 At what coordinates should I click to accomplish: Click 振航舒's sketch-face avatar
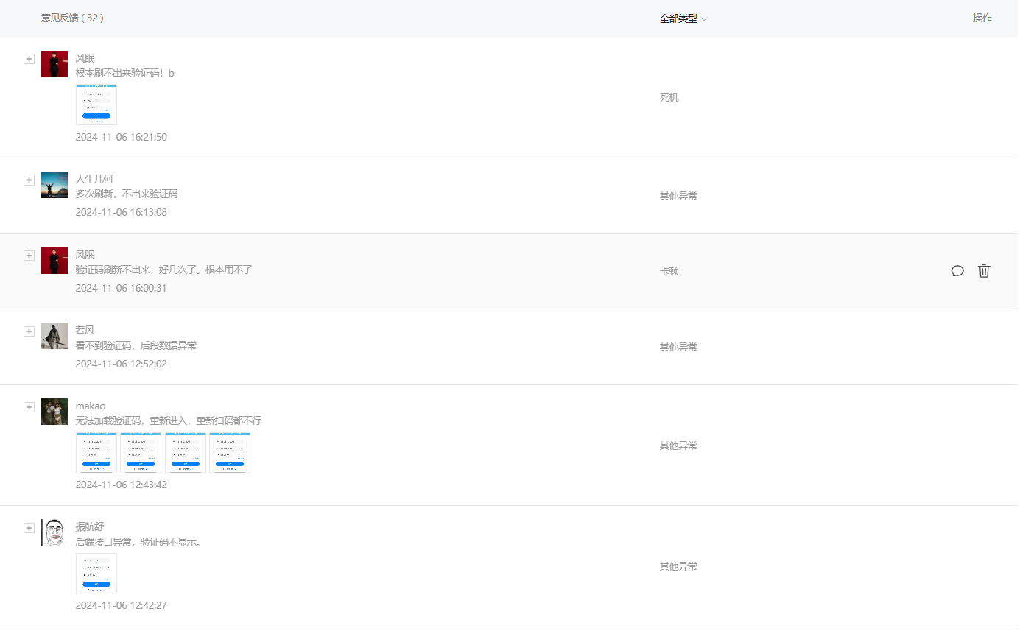pyautogui.click(x=54, y=532)
